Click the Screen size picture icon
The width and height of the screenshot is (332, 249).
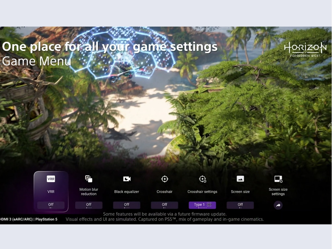(240, 179)
